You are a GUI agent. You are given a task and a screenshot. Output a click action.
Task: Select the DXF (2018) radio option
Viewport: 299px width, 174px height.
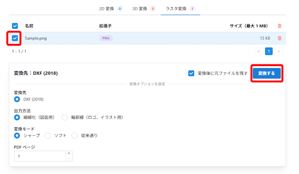point(17,99)
